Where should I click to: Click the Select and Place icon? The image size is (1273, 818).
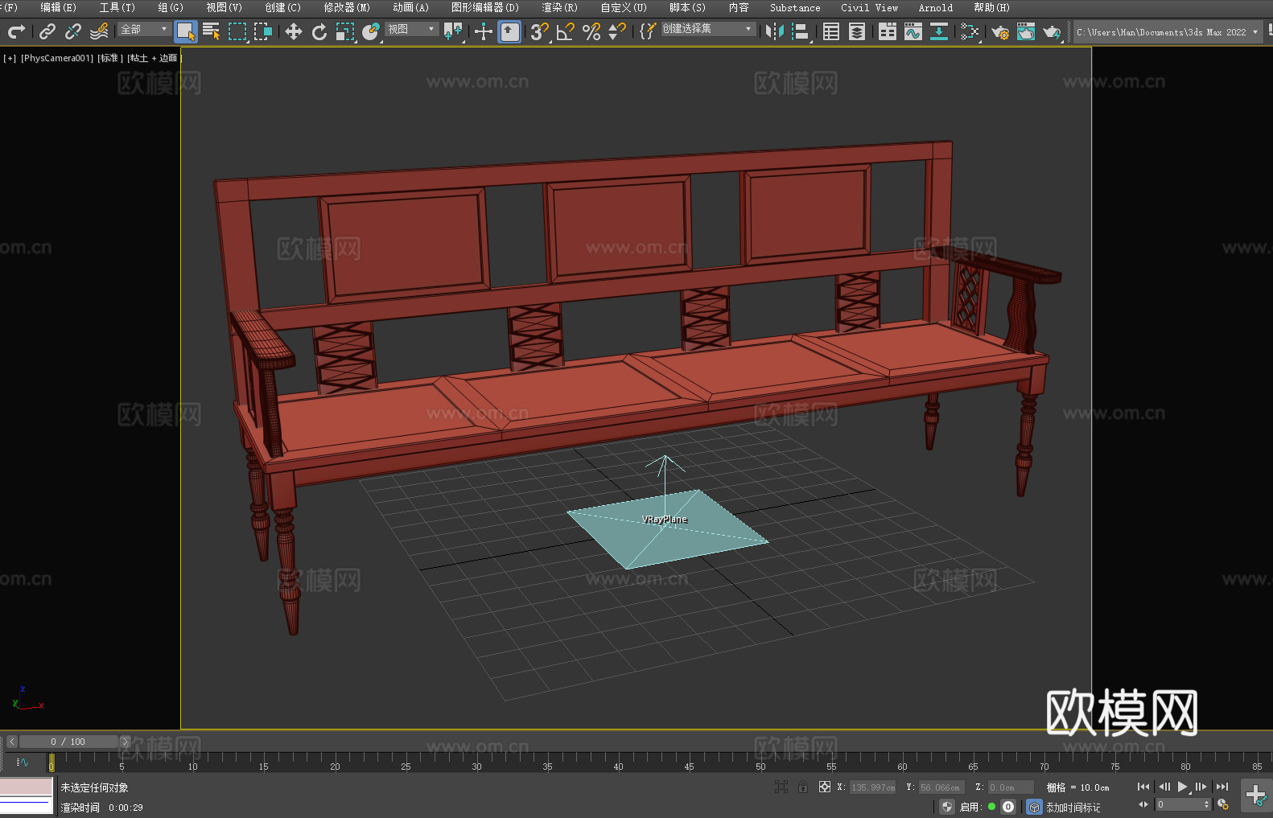click(x=371, y=31)
